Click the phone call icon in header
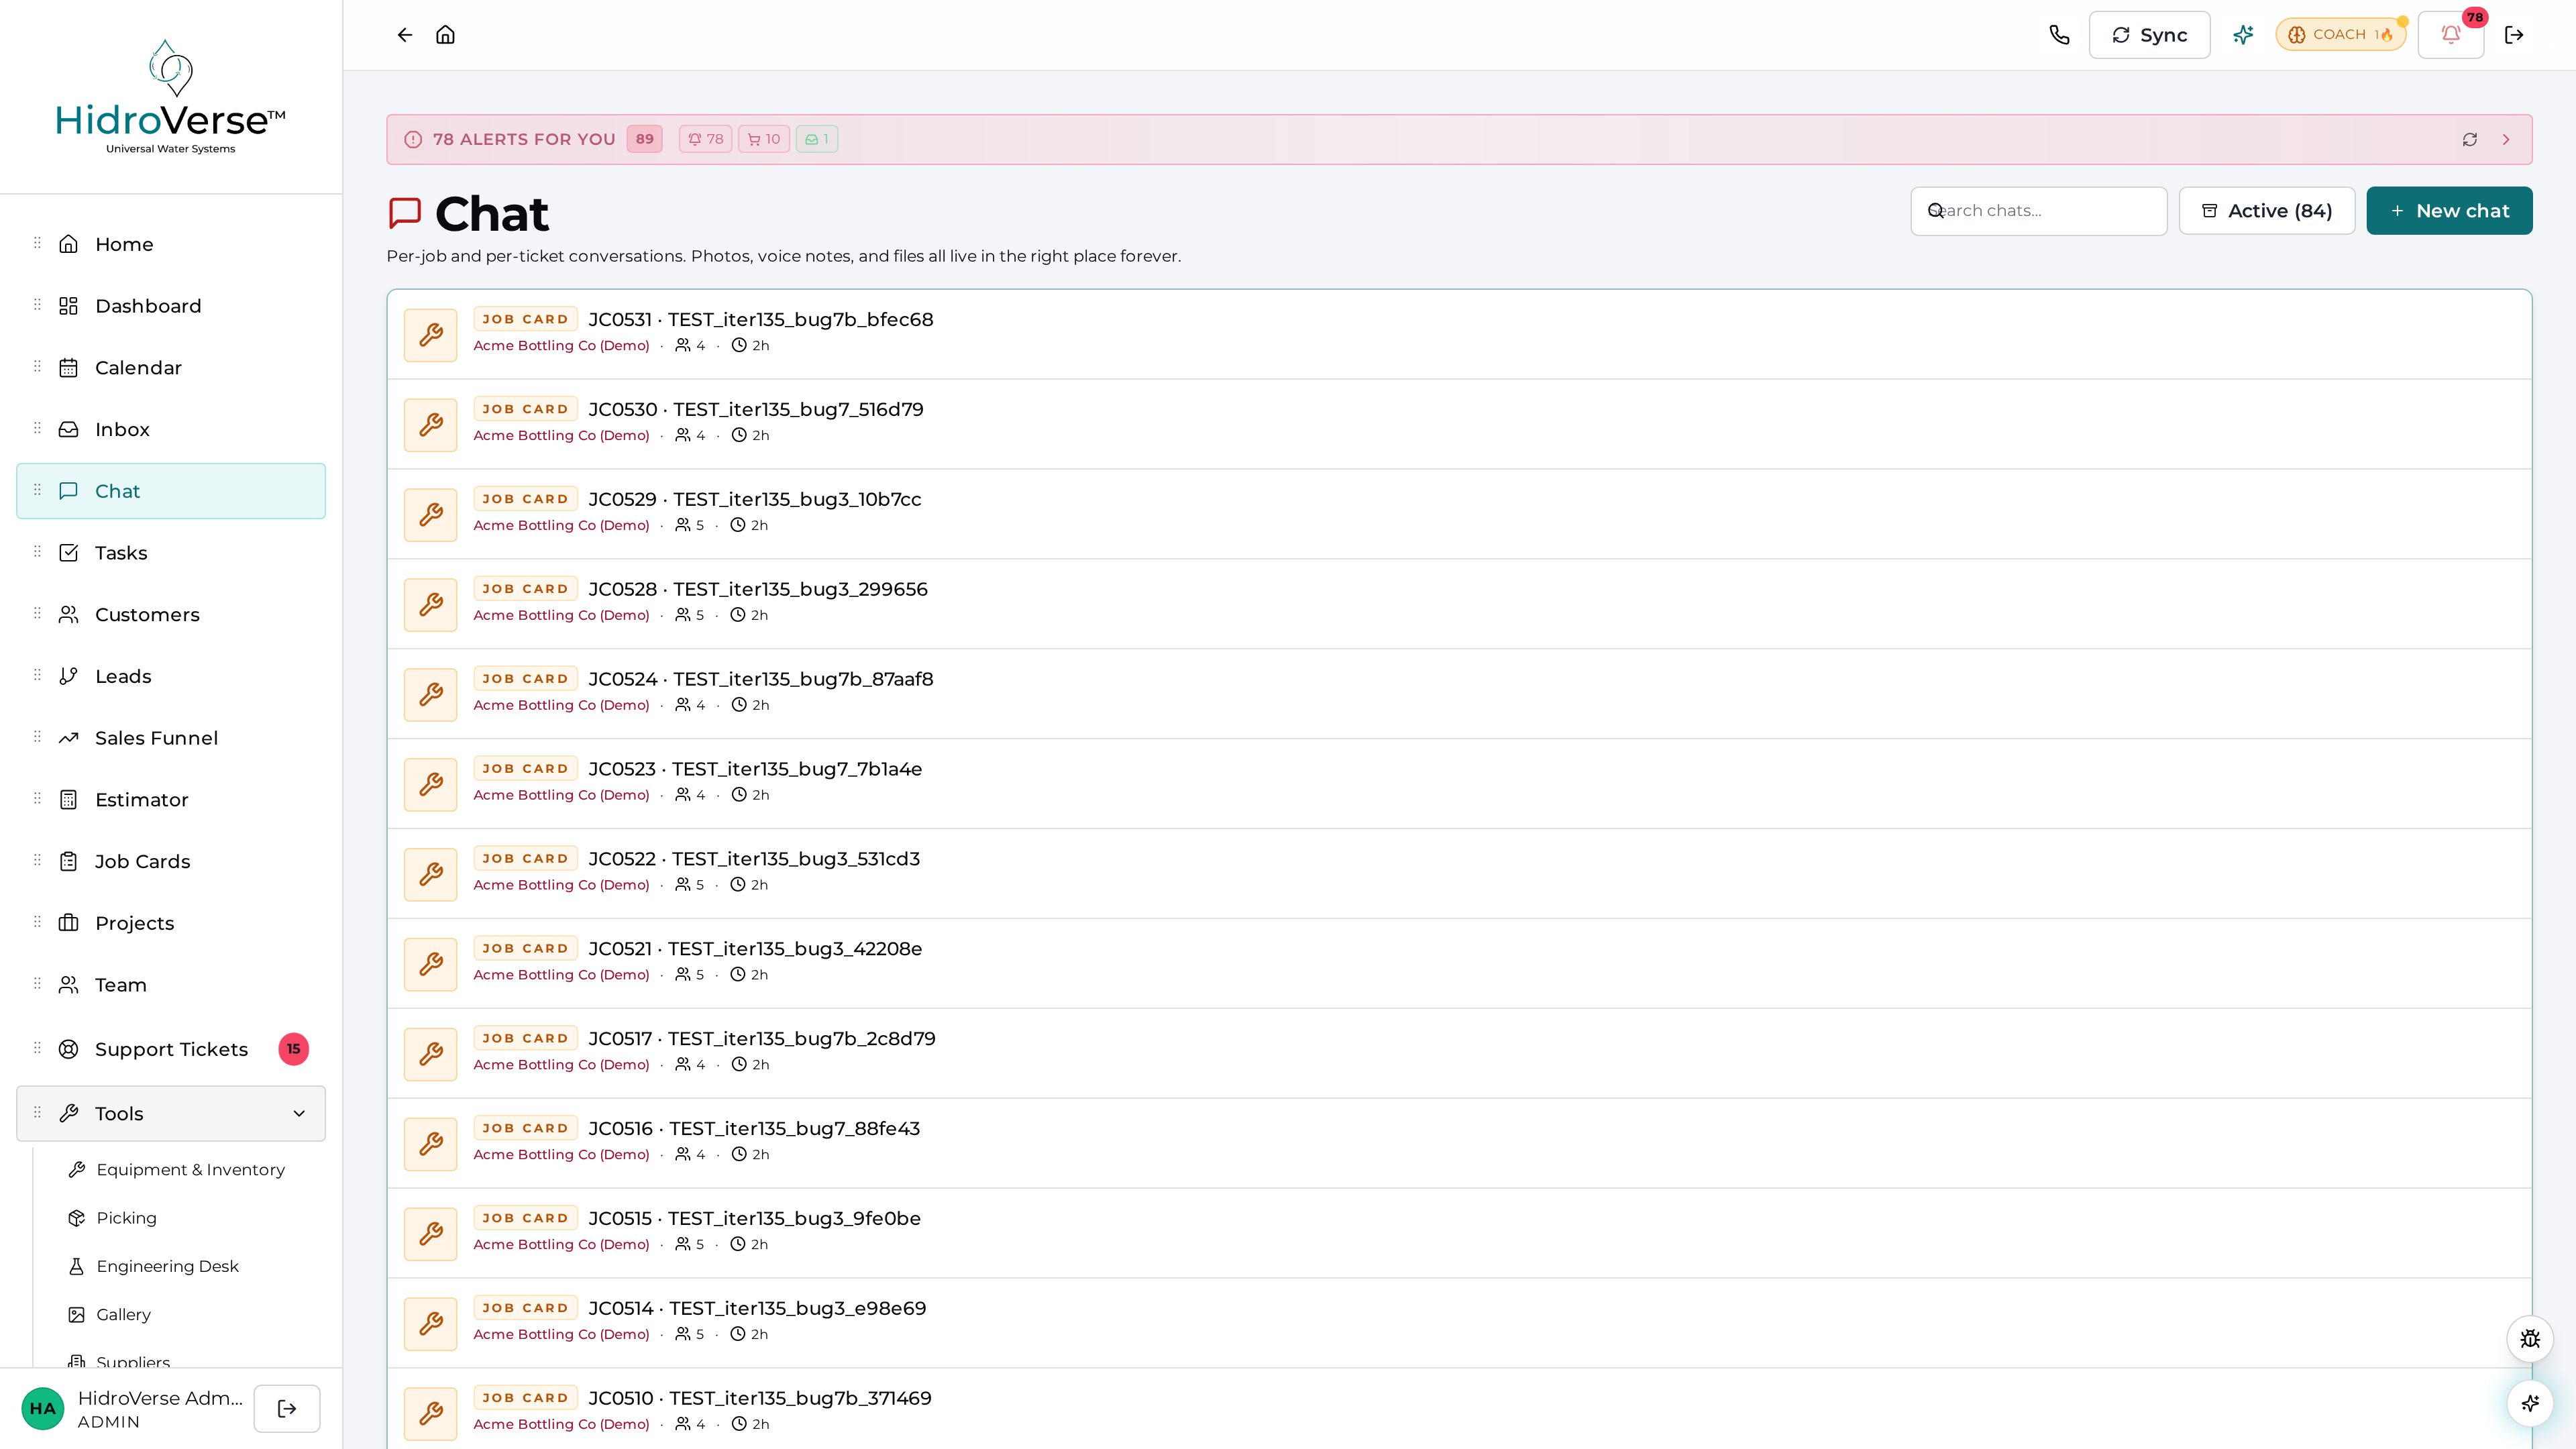Image resolution: width=2576 pixels, height=1449 pixels. [2059, 35]
